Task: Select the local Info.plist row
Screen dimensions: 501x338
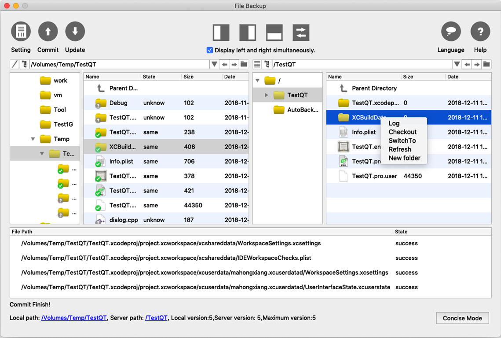Action: [x=166, y=161]
